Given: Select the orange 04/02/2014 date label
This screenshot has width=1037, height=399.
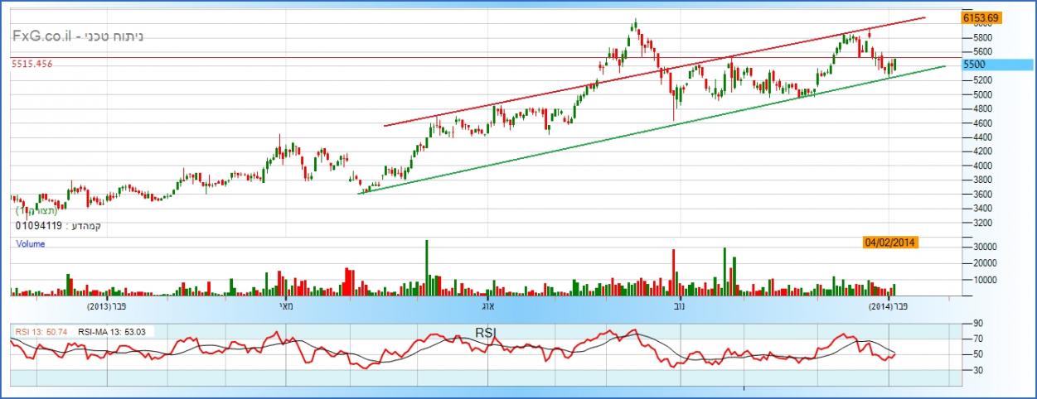Looking at the screenshot, I should pos(891,243).
